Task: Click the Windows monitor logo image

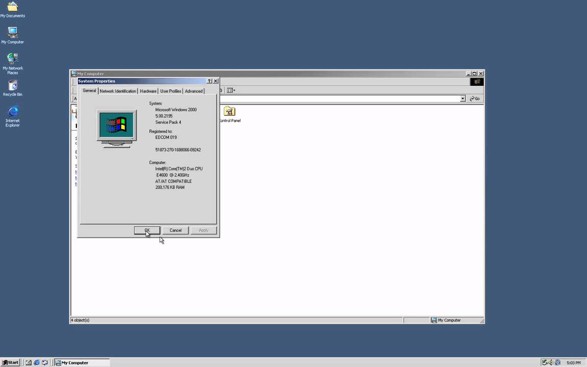Action: [116, 128]
